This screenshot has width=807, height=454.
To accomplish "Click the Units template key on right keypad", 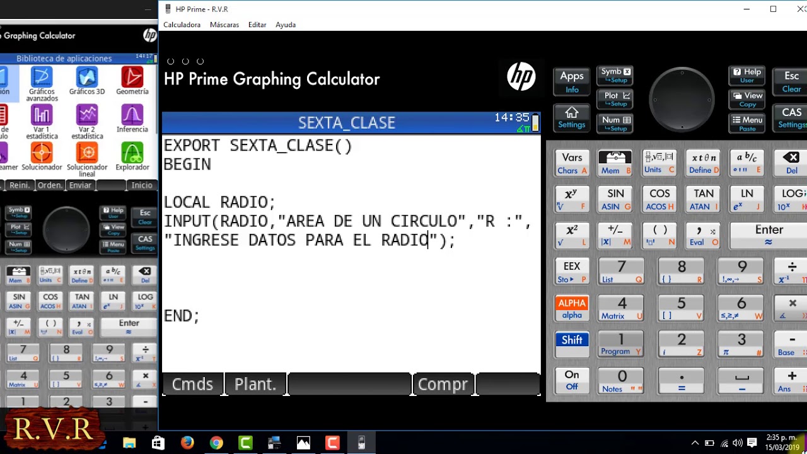I will (659, 163).
